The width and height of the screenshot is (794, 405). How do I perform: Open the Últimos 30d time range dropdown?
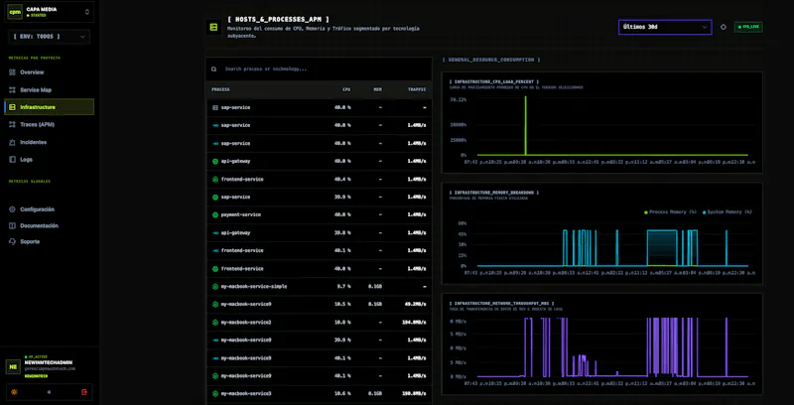[665, 28]
